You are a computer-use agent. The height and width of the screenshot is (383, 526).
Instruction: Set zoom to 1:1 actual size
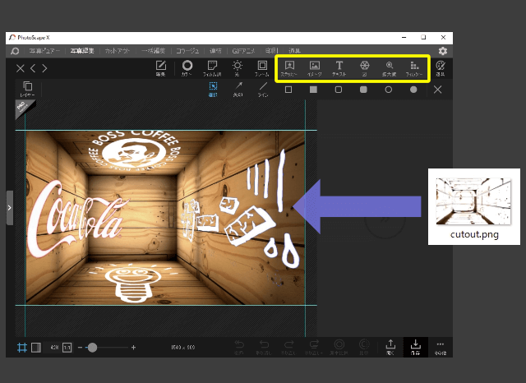click(67, 348)
